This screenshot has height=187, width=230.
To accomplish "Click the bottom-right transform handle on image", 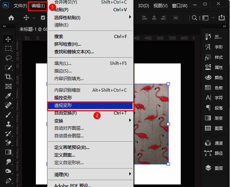I will pos(168,164).
